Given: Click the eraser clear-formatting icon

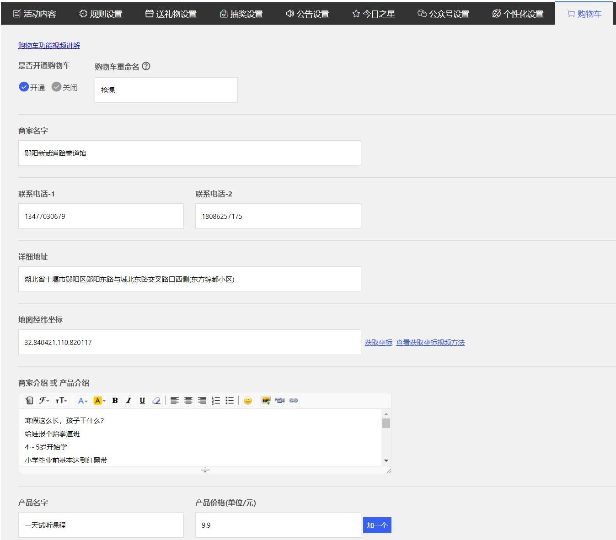Looking at the screenshot, I should click(x=156, y=401).
